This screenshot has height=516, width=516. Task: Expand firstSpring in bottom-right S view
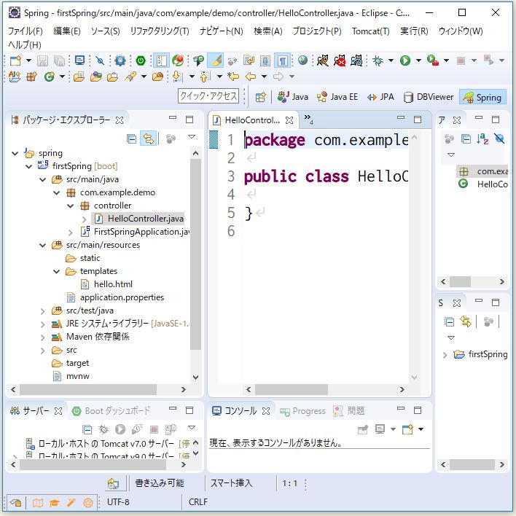point(445,355)
